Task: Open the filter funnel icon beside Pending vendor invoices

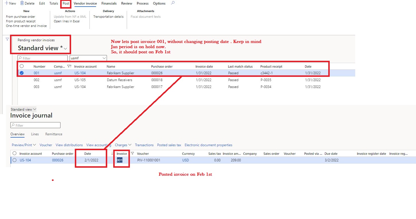Action: point(7,39)
